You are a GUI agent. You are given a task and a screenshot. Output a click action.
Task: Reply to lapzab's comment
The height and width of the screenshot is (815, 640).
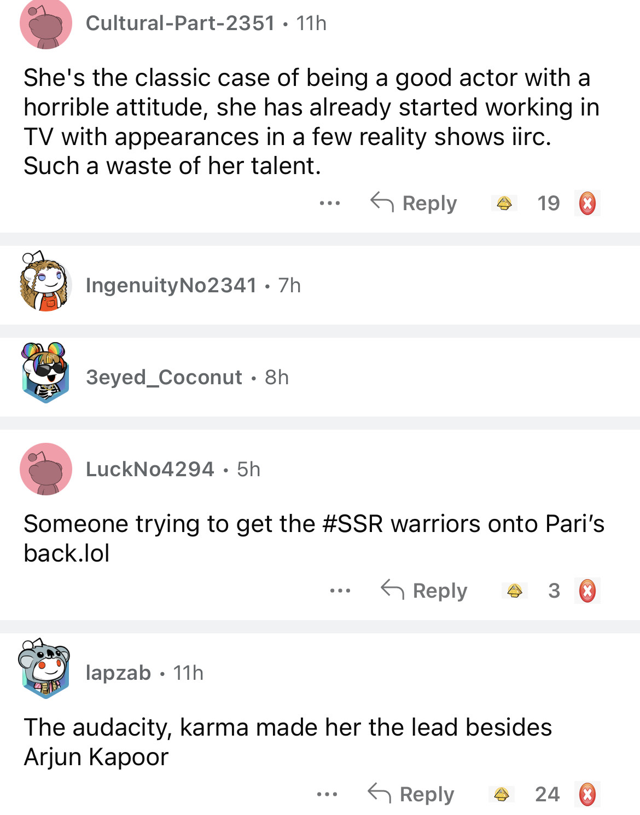coord(411,794)
